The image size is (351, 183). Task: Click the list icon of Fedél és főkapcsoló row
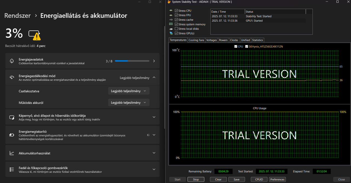(12, 170)
